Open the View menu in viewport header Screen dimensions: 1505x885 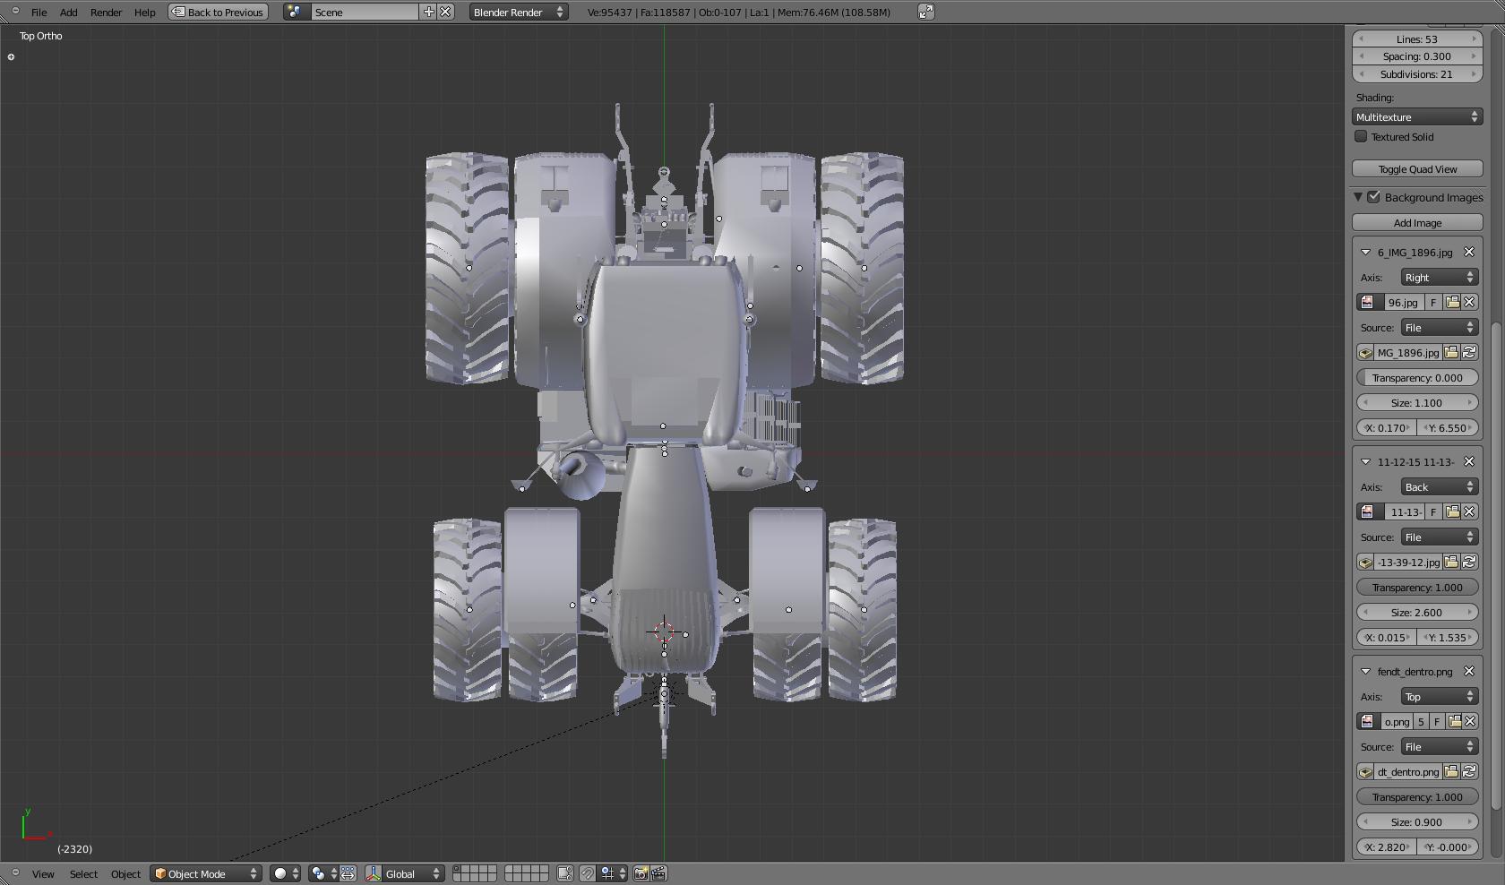[x=43, y=874]
